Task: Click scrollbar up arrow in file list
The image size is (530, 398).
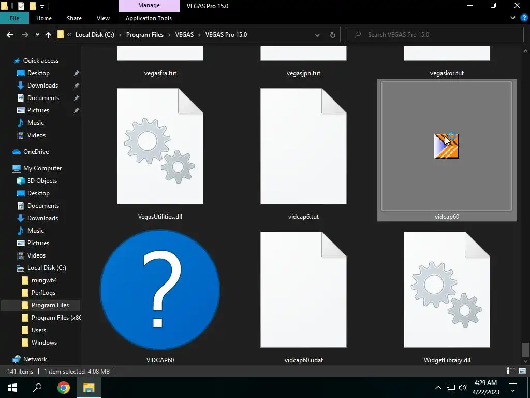Action: 525,51
